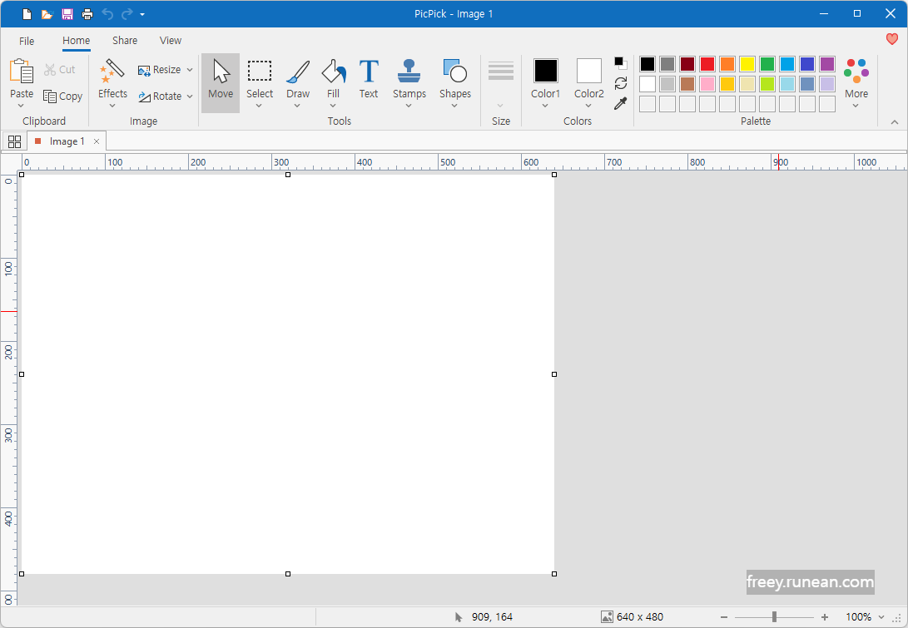Select the Text tool
Screen dimensions: 908x628
[369, 77]
